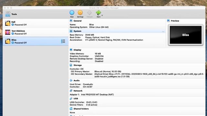This screenshot has width=207, height=116.
Task: Open the Display section header
Action: [77, 50]
